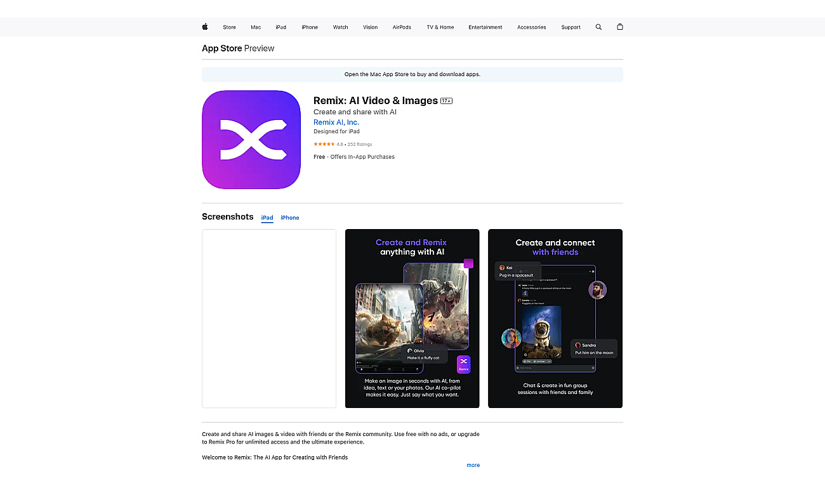Click the 17+ age rating badge
The height and width of the screenshot is (500, 825).
447,101
